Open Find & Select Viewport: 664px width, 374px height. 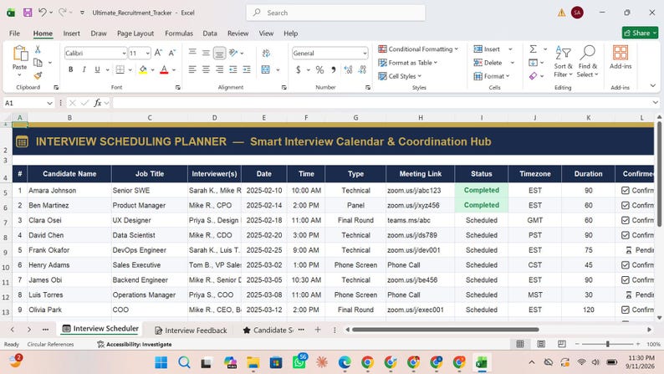[x=588, y=61]
